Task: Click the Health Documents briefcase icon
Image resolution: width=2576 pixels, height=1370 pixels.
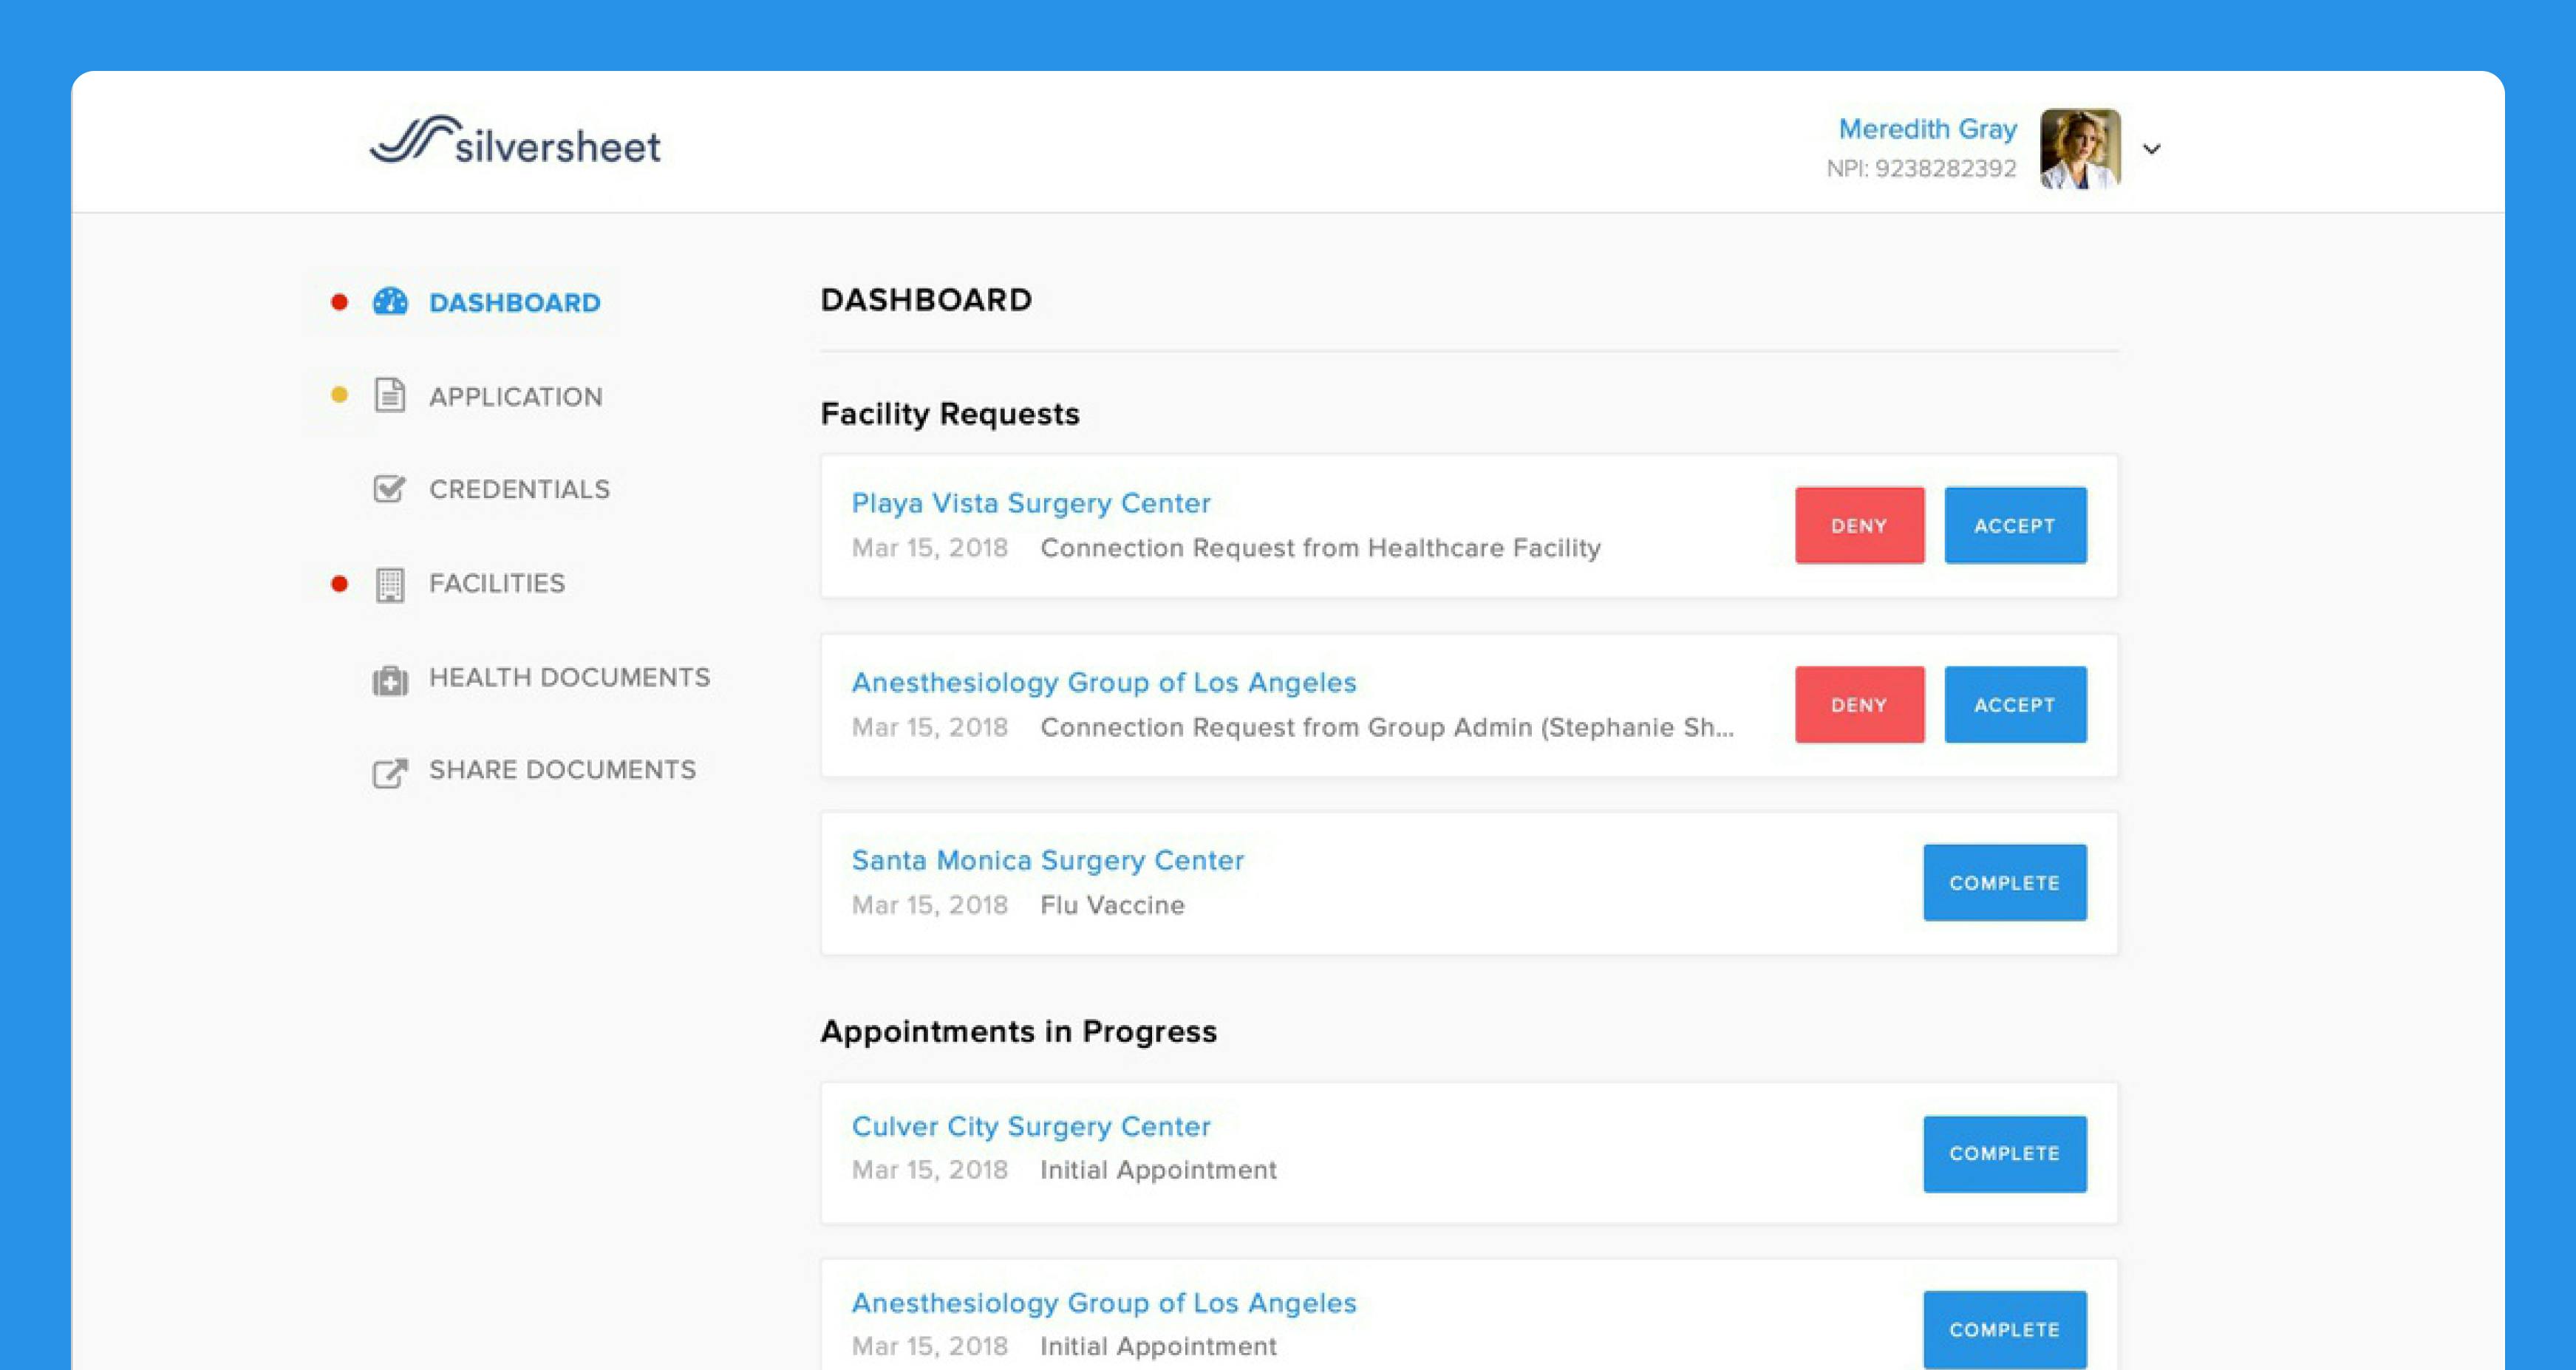Action: [389, 676]
